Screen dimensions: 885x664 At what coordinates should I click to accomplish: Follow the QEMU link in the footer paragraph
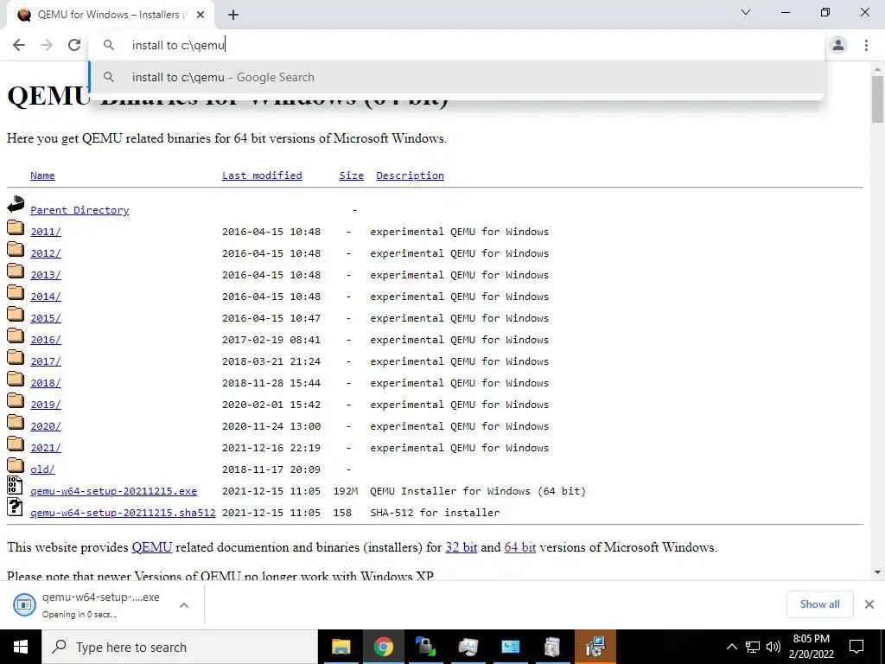tap(152, 547)
